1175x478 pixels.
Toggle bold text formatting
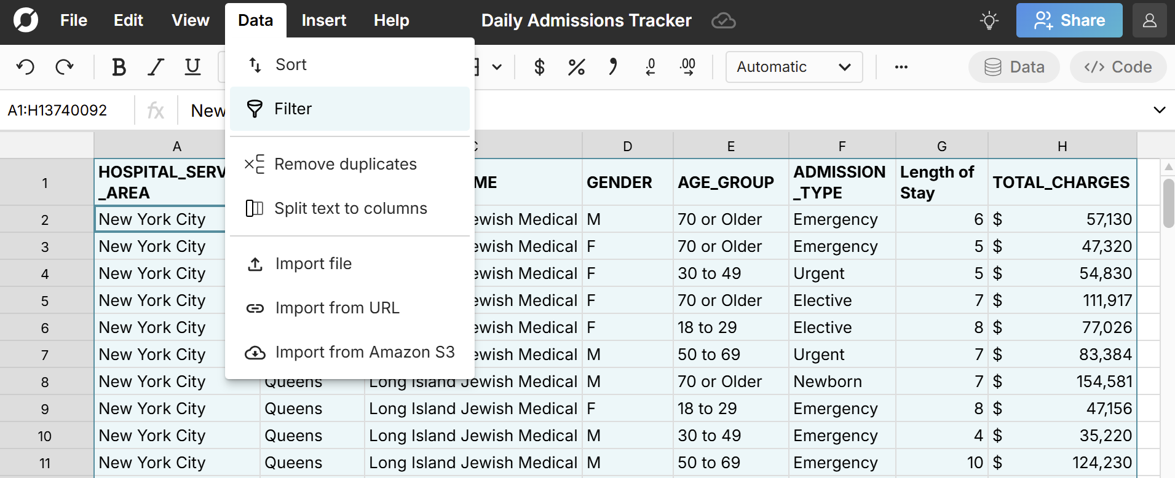(x=119, y=67)
